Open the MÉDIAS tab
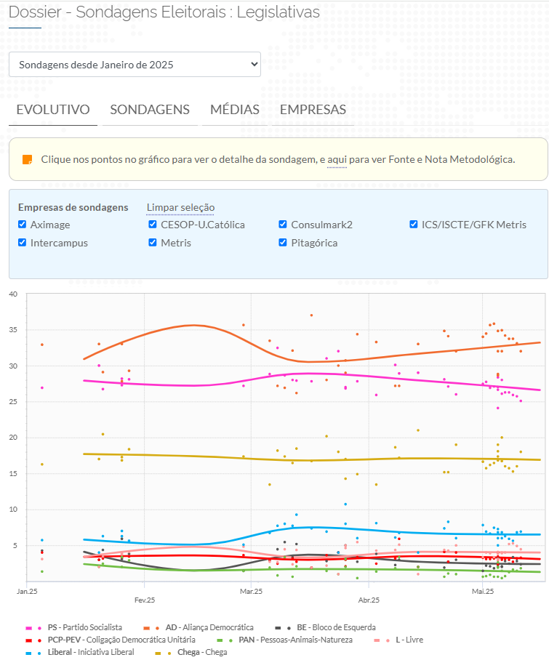 point(234,110)
